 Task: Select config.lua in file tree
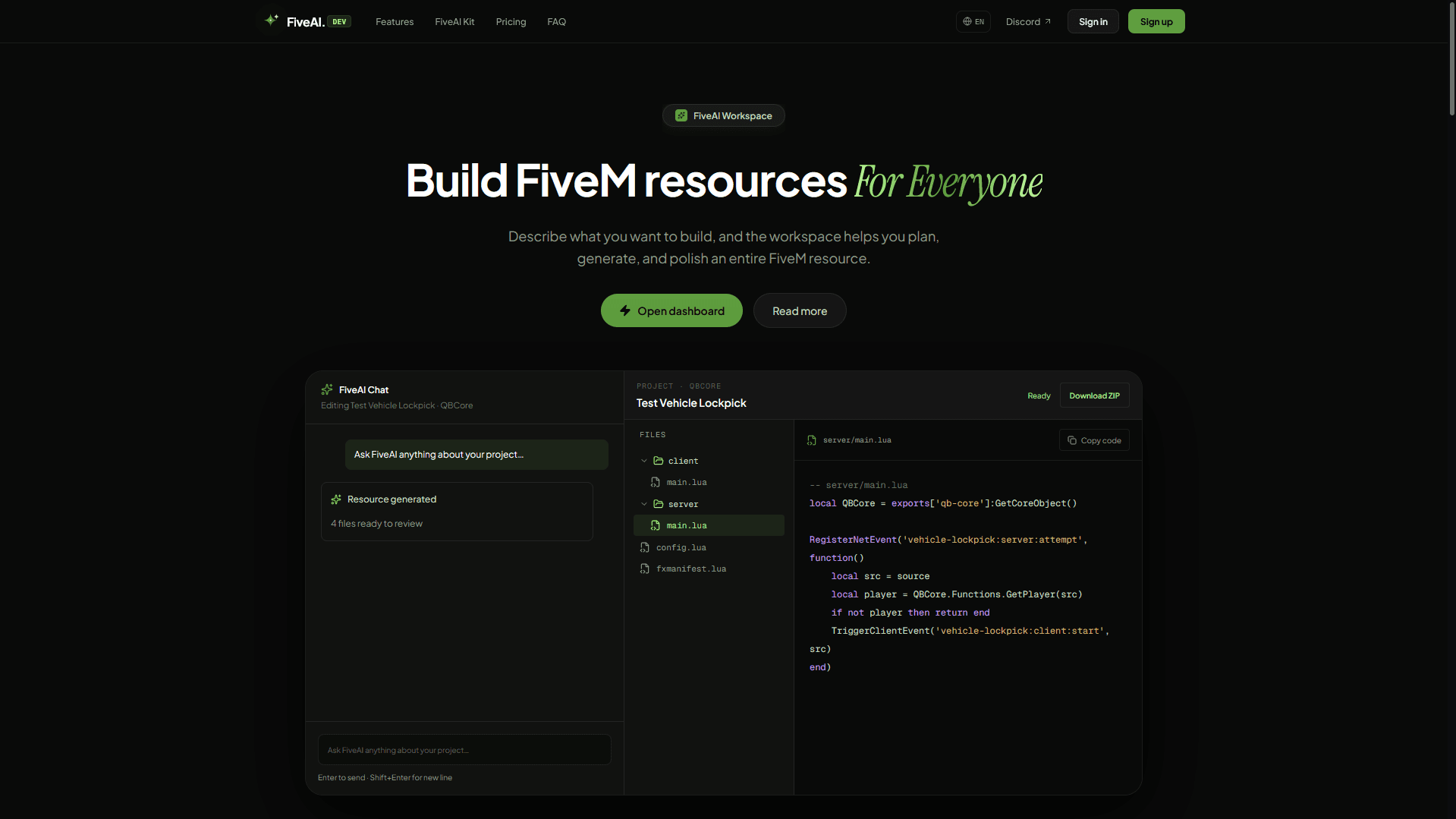coord(709,547)
